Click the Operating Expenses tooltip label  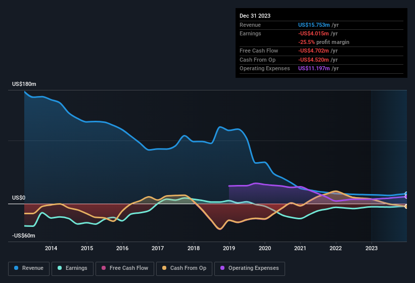click(x=265, y=69)
